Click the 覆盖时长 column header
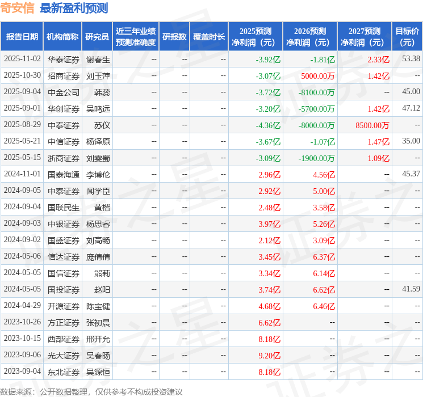The height and width of the screenshot is (397, 423). [209, 36]
